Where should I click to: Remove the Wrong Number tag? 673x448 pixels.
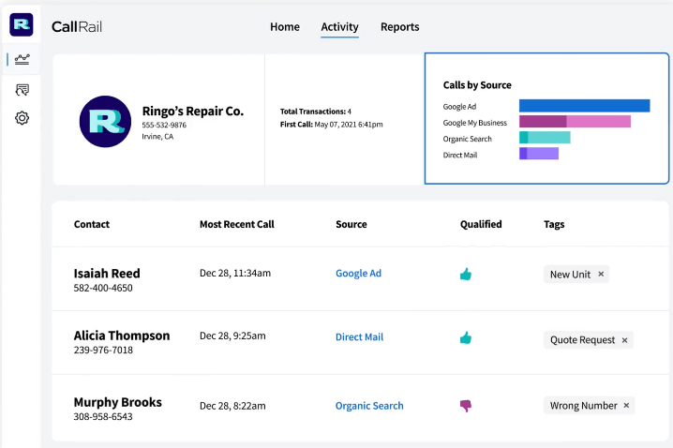coord(626,406)
